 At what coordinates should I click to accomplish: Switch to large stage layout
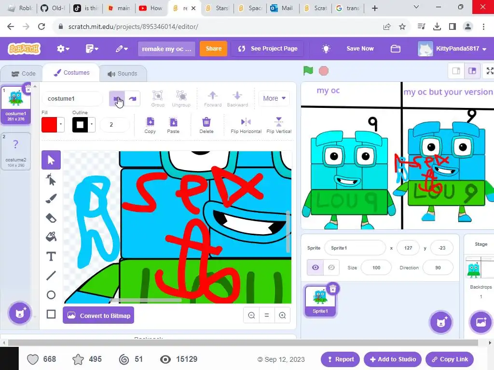coord(472,71)
